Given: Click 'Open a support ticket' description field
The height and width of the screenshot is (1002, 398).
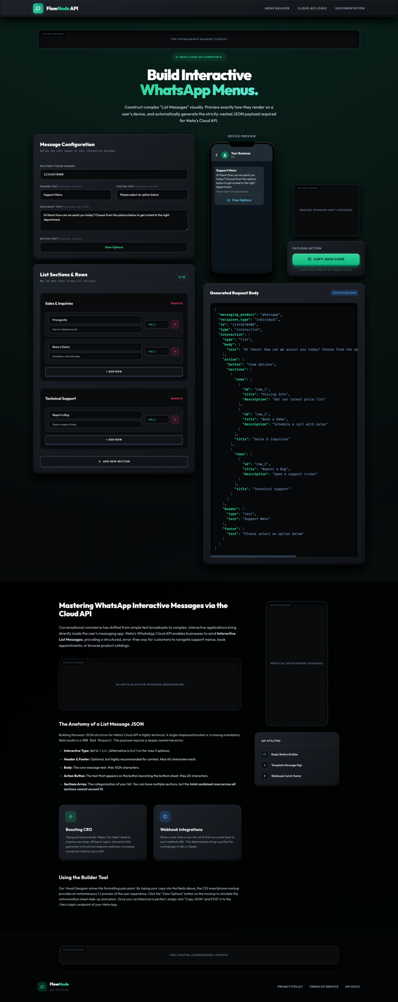Looking at the screenshot, I should click(95, 425).
